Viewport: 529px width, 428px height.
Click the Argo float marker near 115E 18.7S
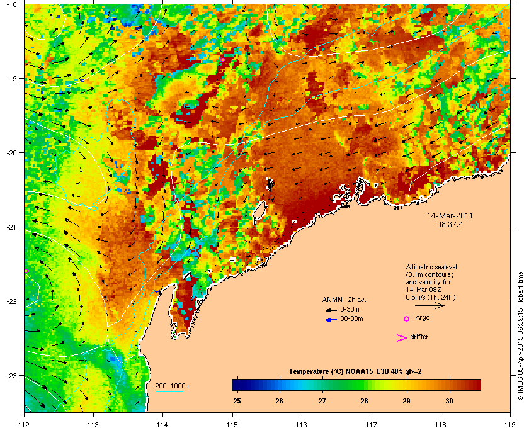click(x=223, y=60)
